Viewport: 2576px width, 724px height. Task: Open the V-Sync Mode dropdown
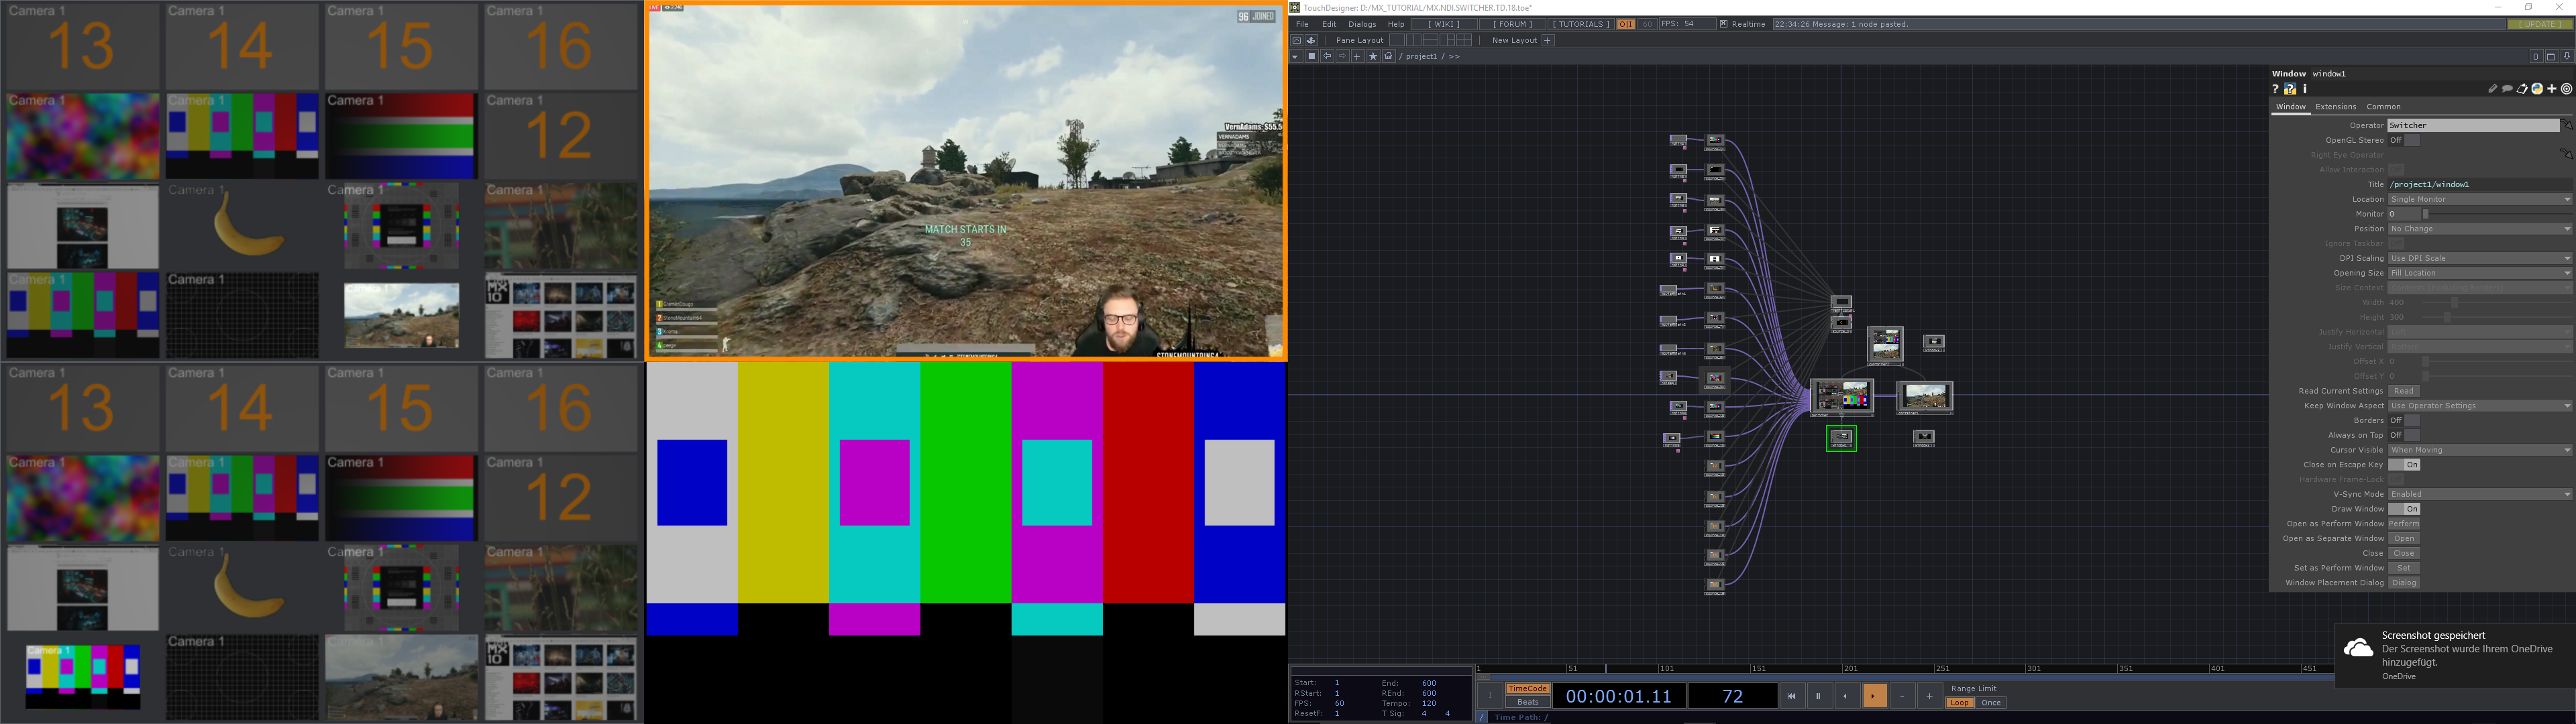pos(2480,494)
